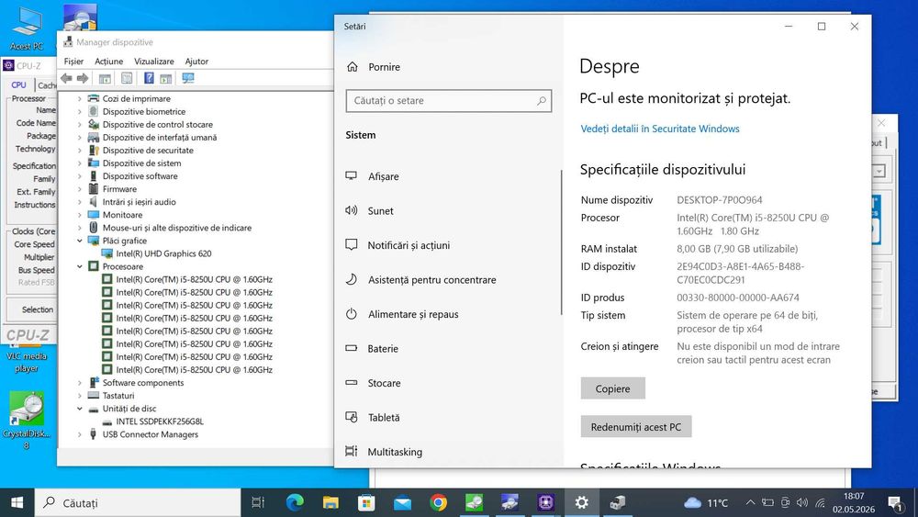Collapse Procesoare node
The image size is (918, 517).
coord(80,266)
